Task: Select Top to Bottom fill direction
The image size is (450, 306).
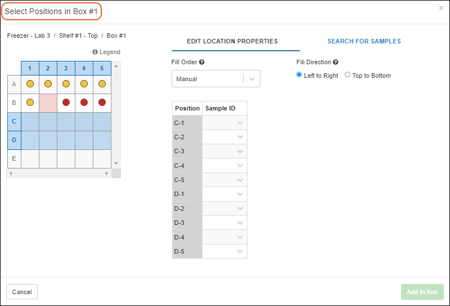Action: (348, 75)
